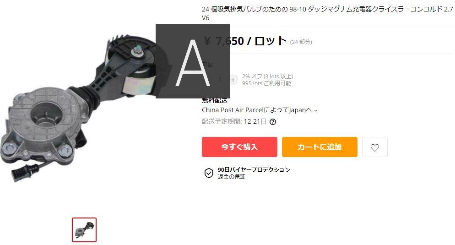Screen dimensions: 455x245
Task: Click the product title text
Action: 327,13
